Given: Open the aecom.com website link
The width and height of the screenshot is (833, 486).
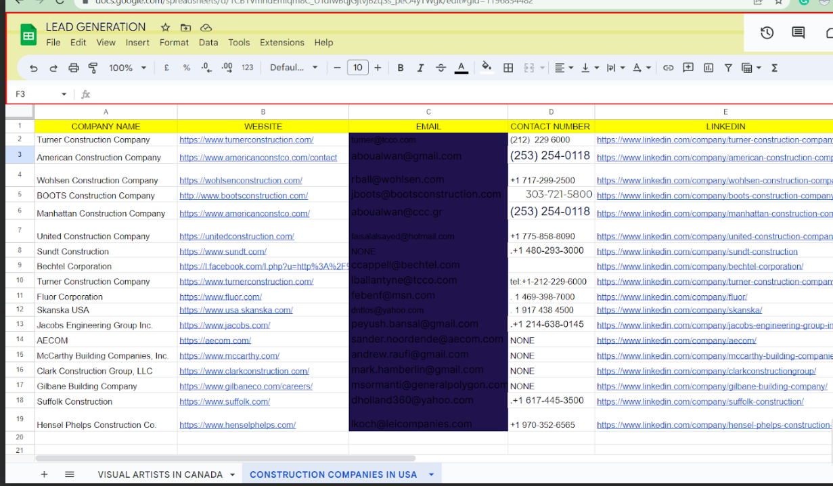Looking at the screenshot, I should (215, 340).
